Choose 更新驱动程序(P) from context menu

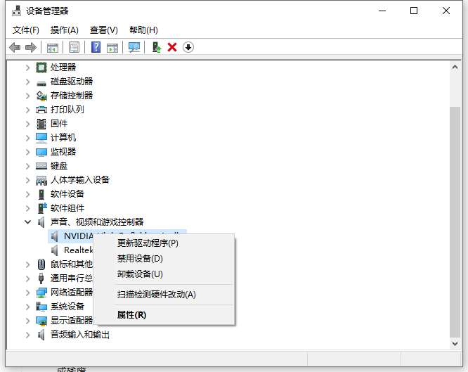(148, 243)
